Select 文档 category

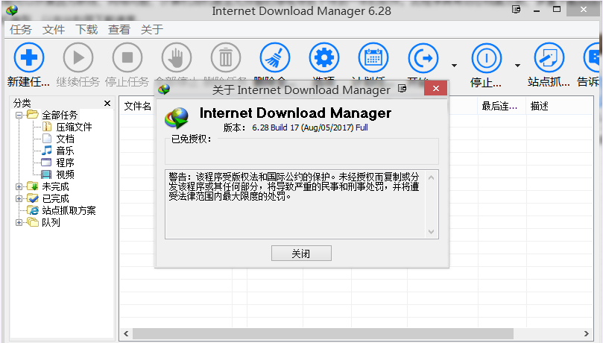pyautogui.click(x=65, y=139)
